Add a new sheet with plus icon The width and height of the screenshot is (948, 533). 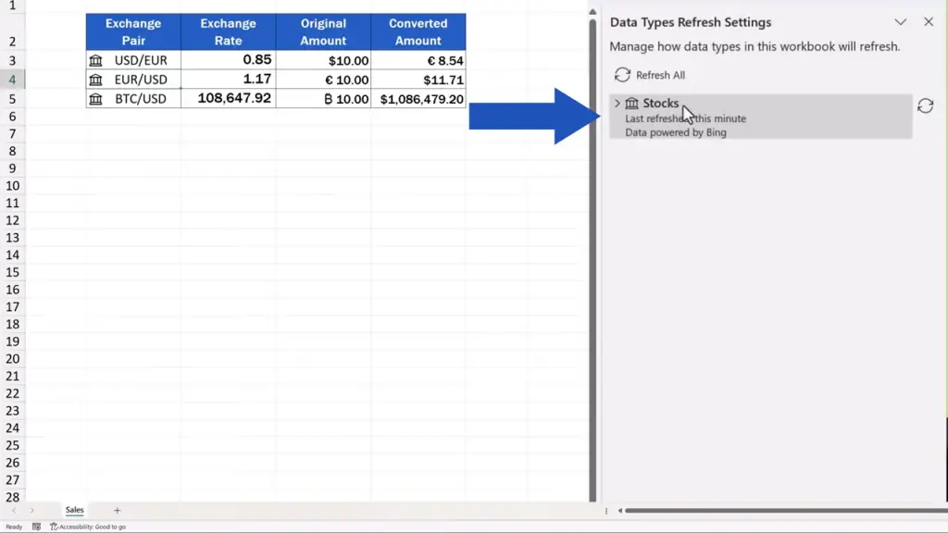point(117,510)
